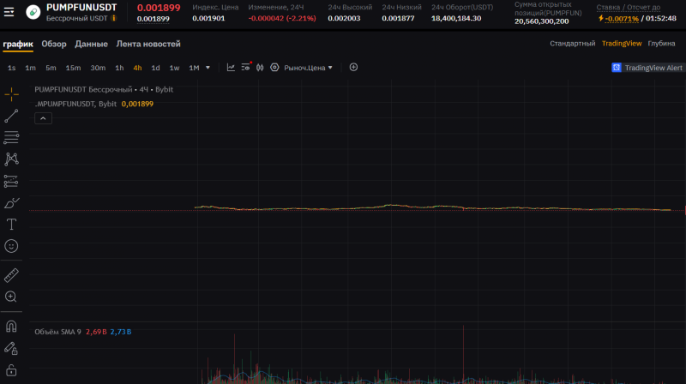686x384 pixels.
Task: Select the Text annotation tool
Action: point(11,225)
